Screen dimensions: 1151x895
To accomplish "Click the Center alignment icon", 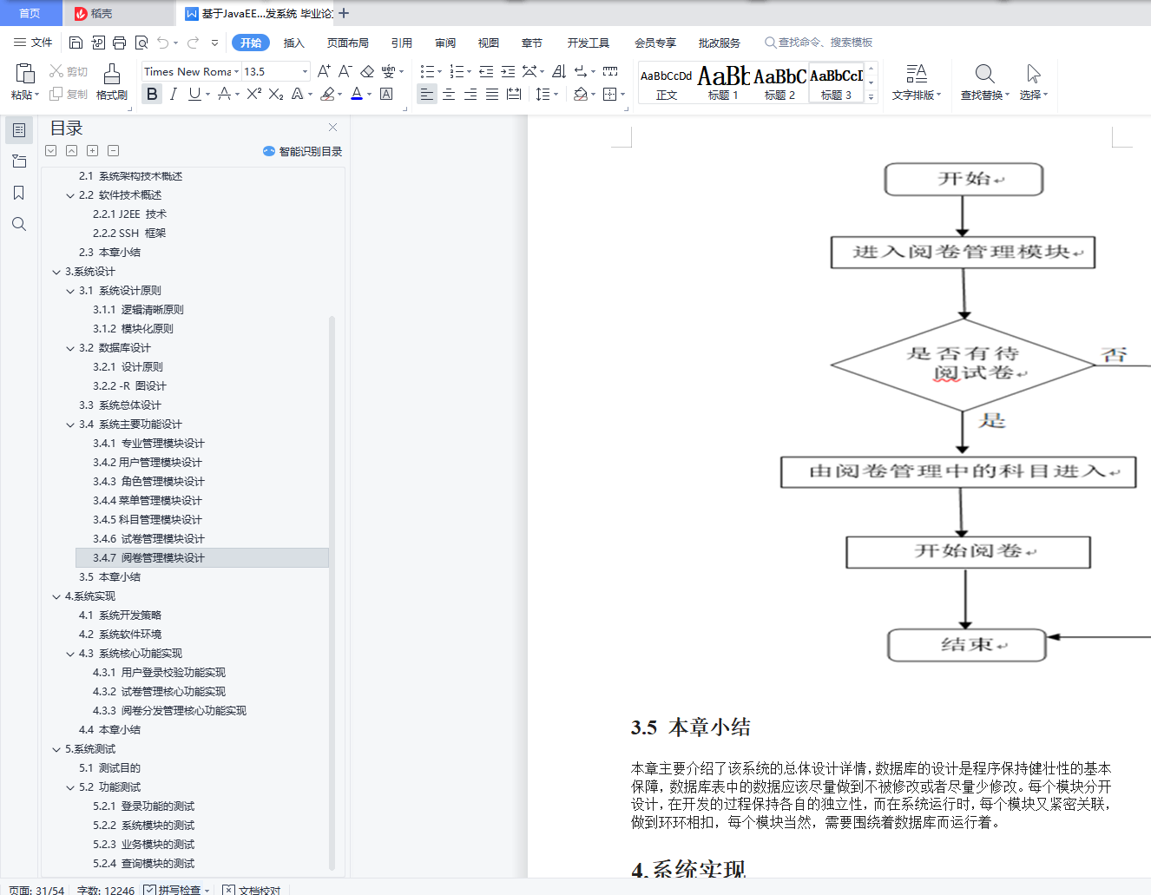I will coord(449,94).
